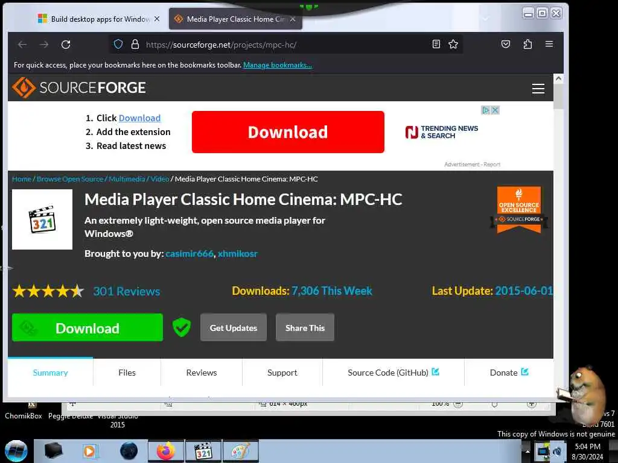Switch to Build desktop apps for Windows tab
This screenshot has width=618, height=463.
coord(95,19)
